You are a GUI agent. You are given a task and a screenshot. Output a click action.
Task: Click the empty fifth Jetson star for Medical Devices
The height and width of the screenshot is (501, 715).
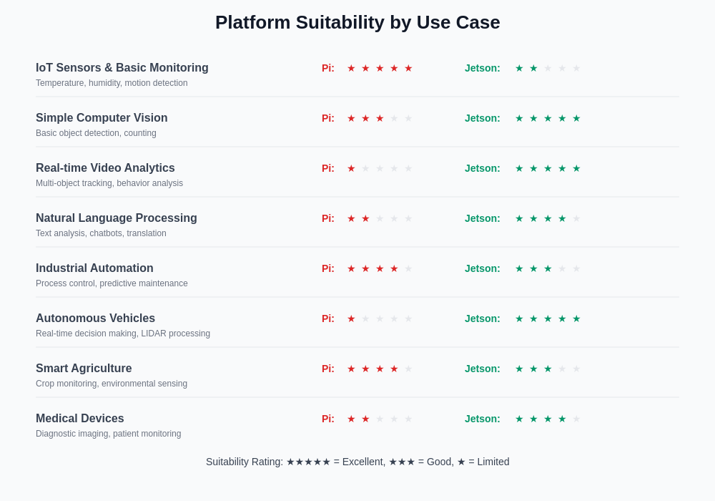point(576,419)
